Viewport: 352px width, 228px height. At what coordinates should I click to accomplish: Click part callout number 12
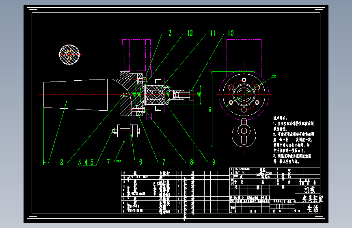[190, 33]
